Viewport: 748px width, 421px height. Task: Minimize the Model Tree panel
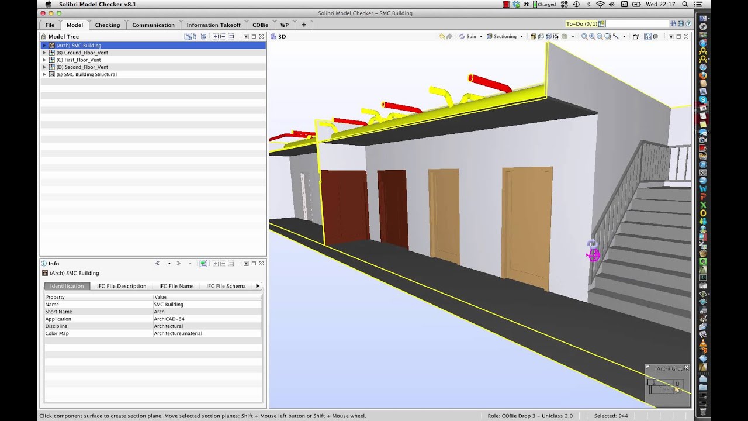[x=246, y=36]
